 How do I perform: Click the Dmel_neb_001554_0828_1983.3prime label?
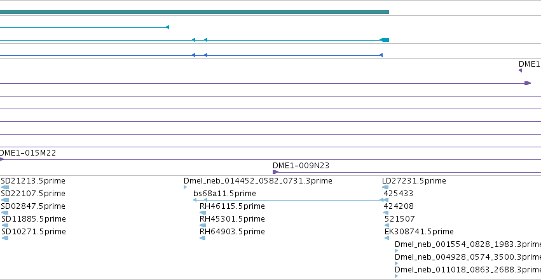(468, 244)
